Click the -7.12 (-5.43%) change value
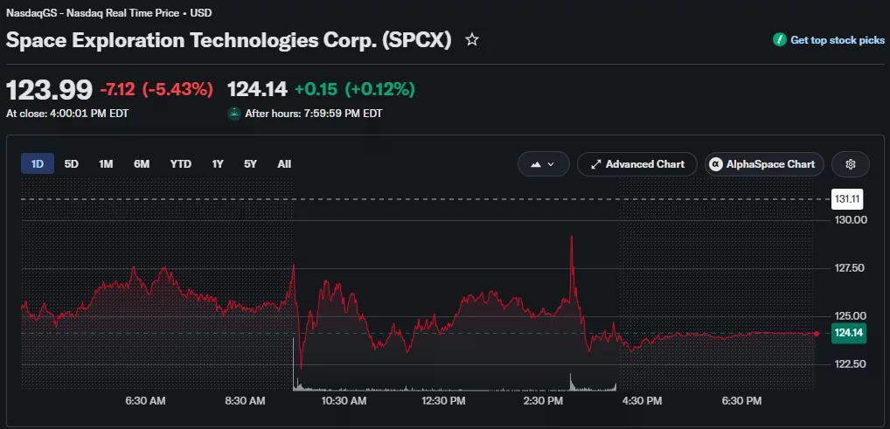Viewport: 890px width, 429px height. coord(156,89)
